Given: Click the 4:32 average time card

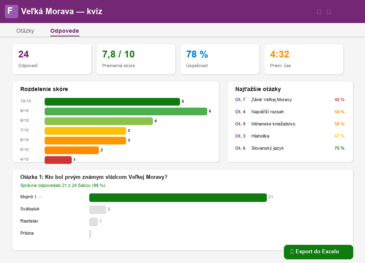Looking at the screenshot, I should (x=304, y=59).
